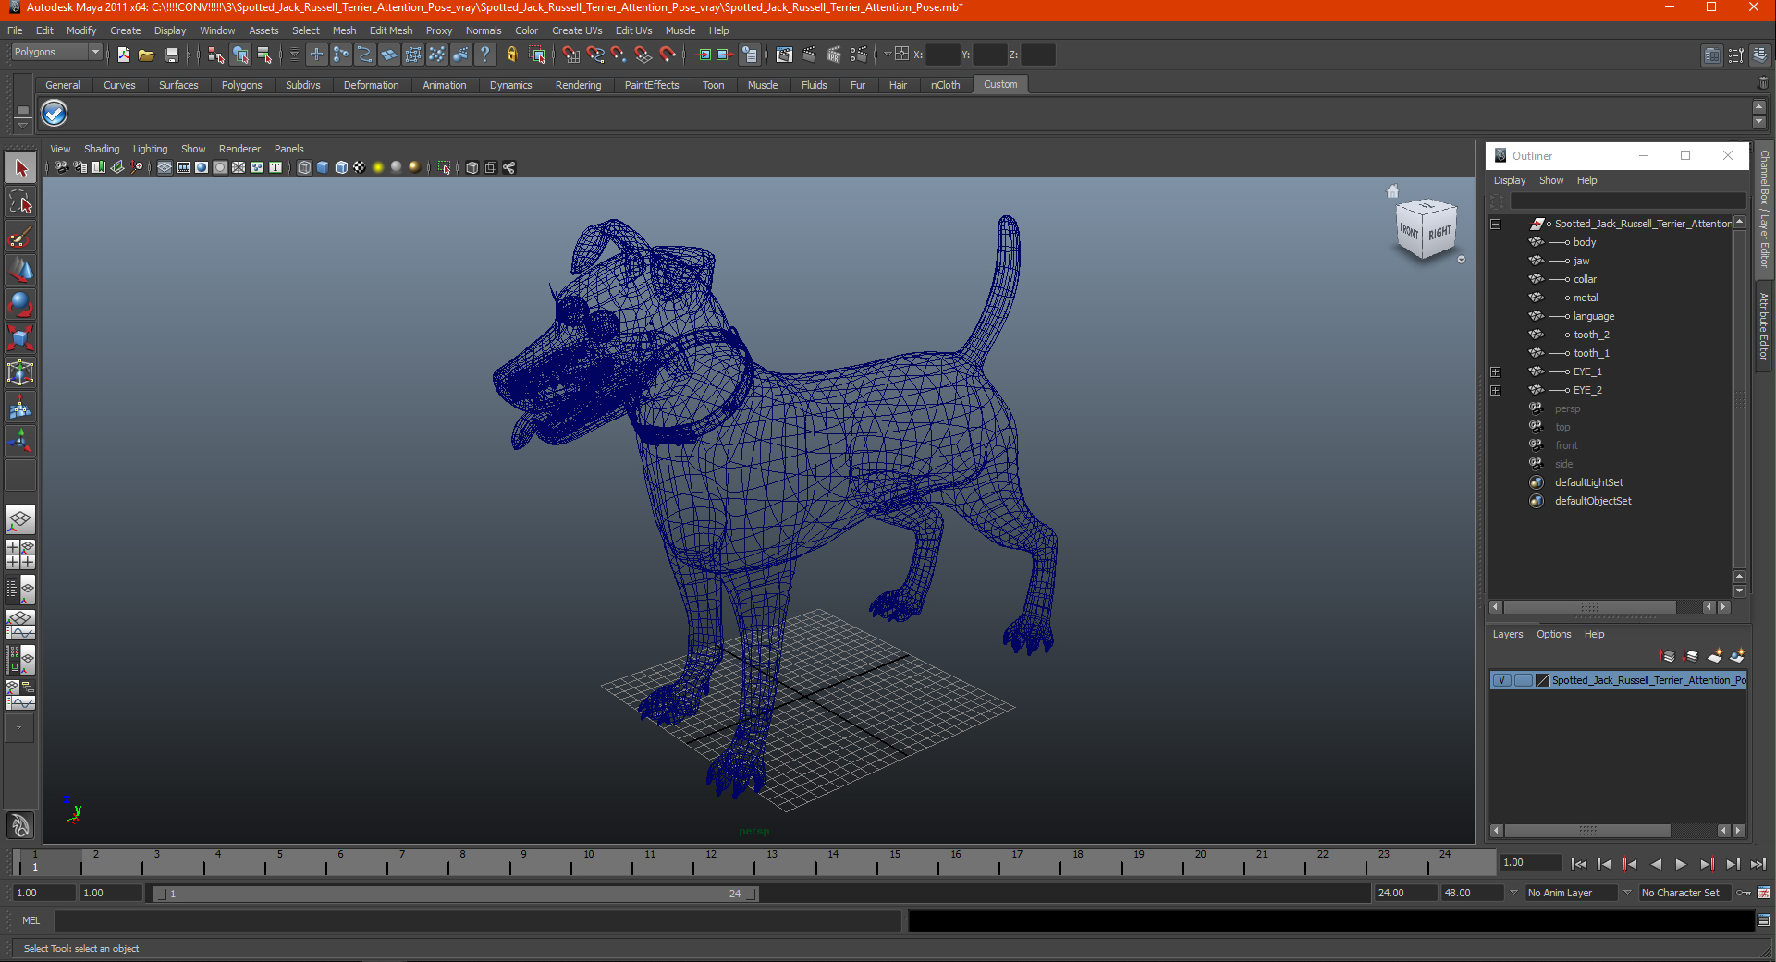The width and height of the screenshot is (1776, 962).
Task: Toggle highlight selection mode
Action: tap(537, 55)
